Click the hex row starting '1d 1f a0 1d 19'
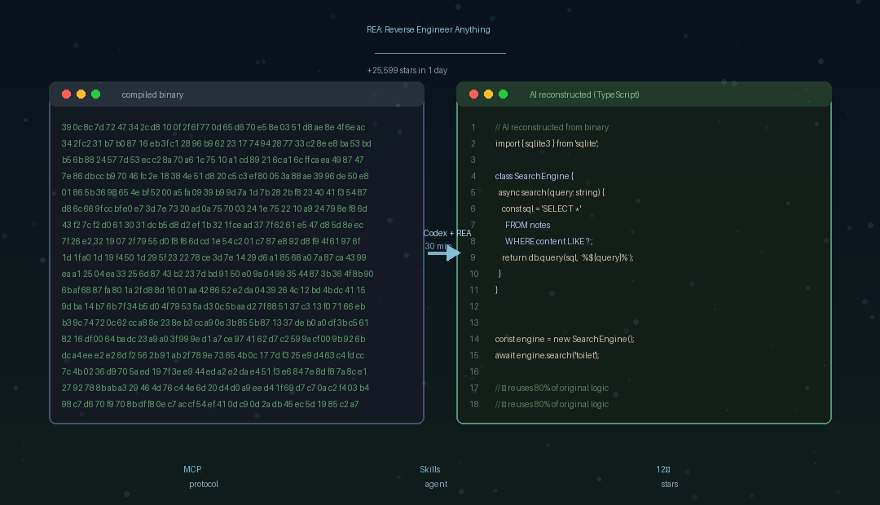 pyautogui.click(x=213, y=257)
